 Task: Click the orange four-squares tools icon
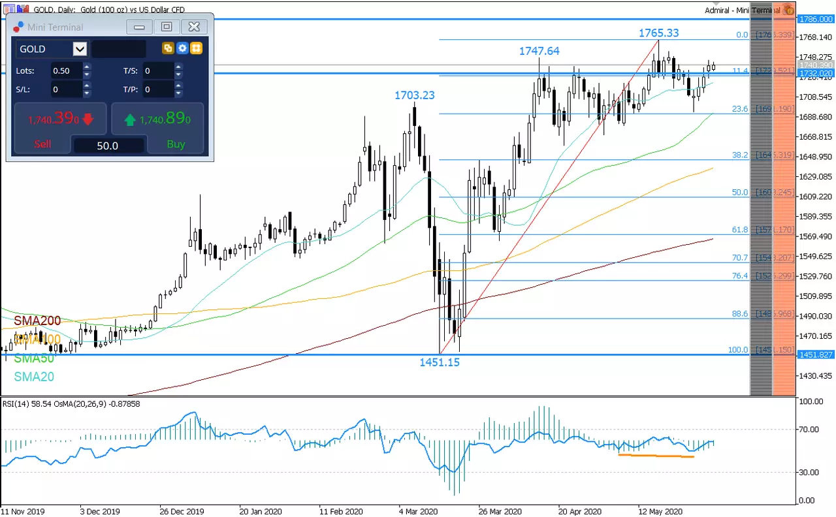tap(196, 48)
